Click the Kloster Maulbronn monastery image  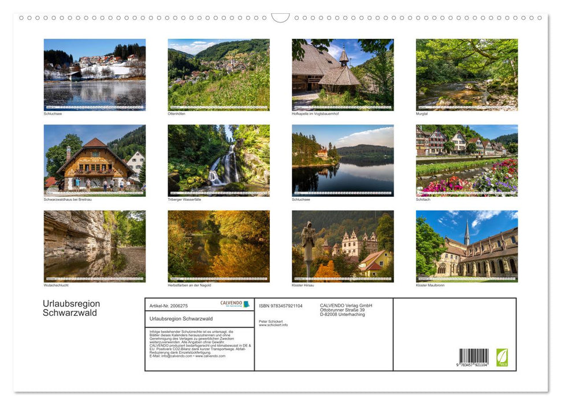(467, 246)
